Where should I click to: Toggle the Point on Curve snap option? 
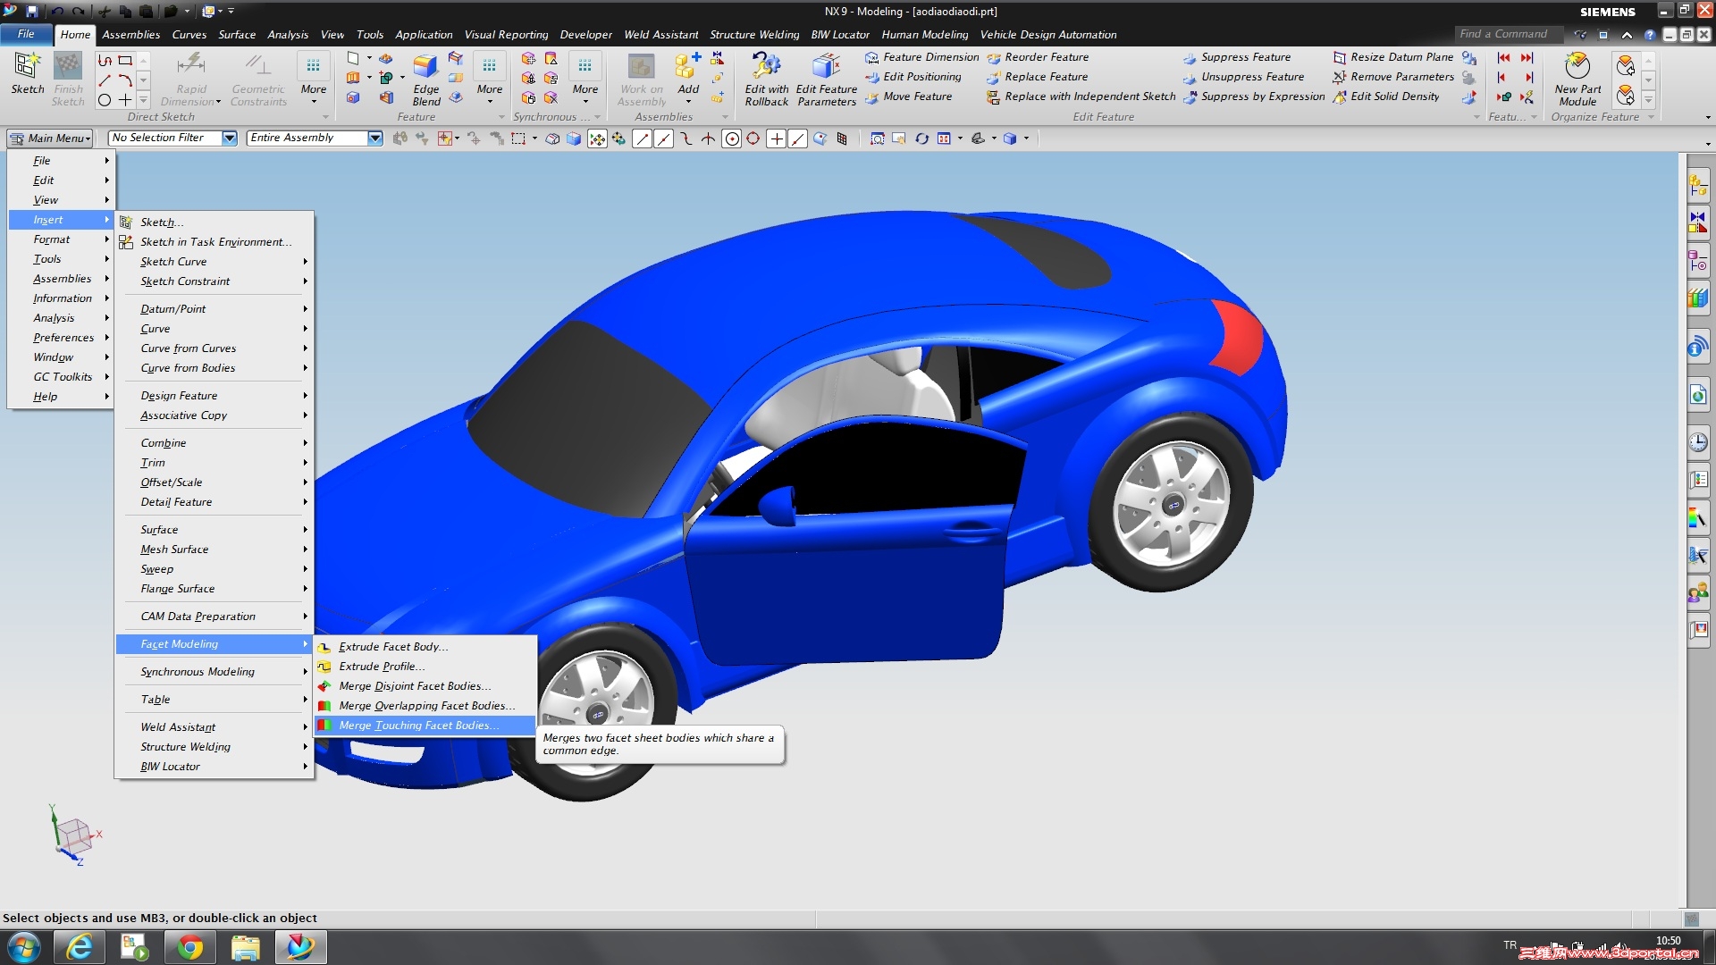coord(798,138)
